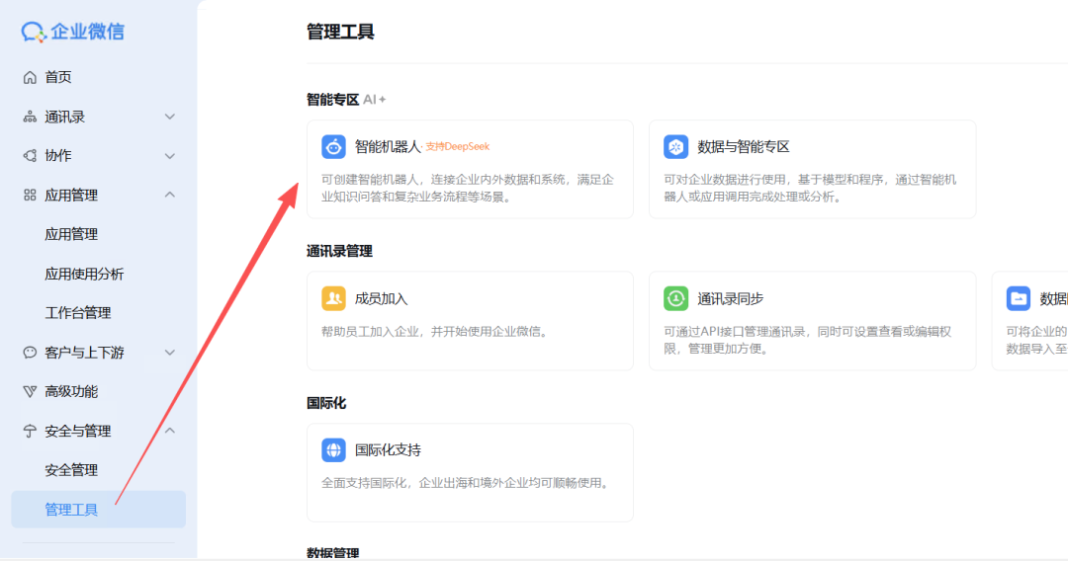
Task: Click the 通讯录同步 green icon
Action: pyautogui.click(x=675, y=298)
